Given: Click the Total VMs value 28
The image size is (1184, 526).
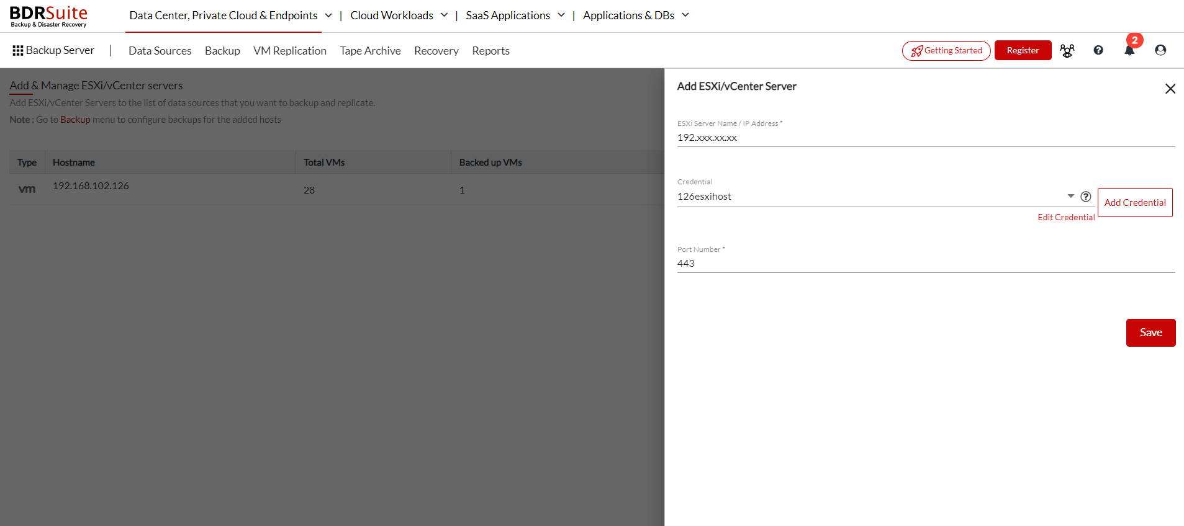Looking at the screenshot, I should (x=309, y=190).
